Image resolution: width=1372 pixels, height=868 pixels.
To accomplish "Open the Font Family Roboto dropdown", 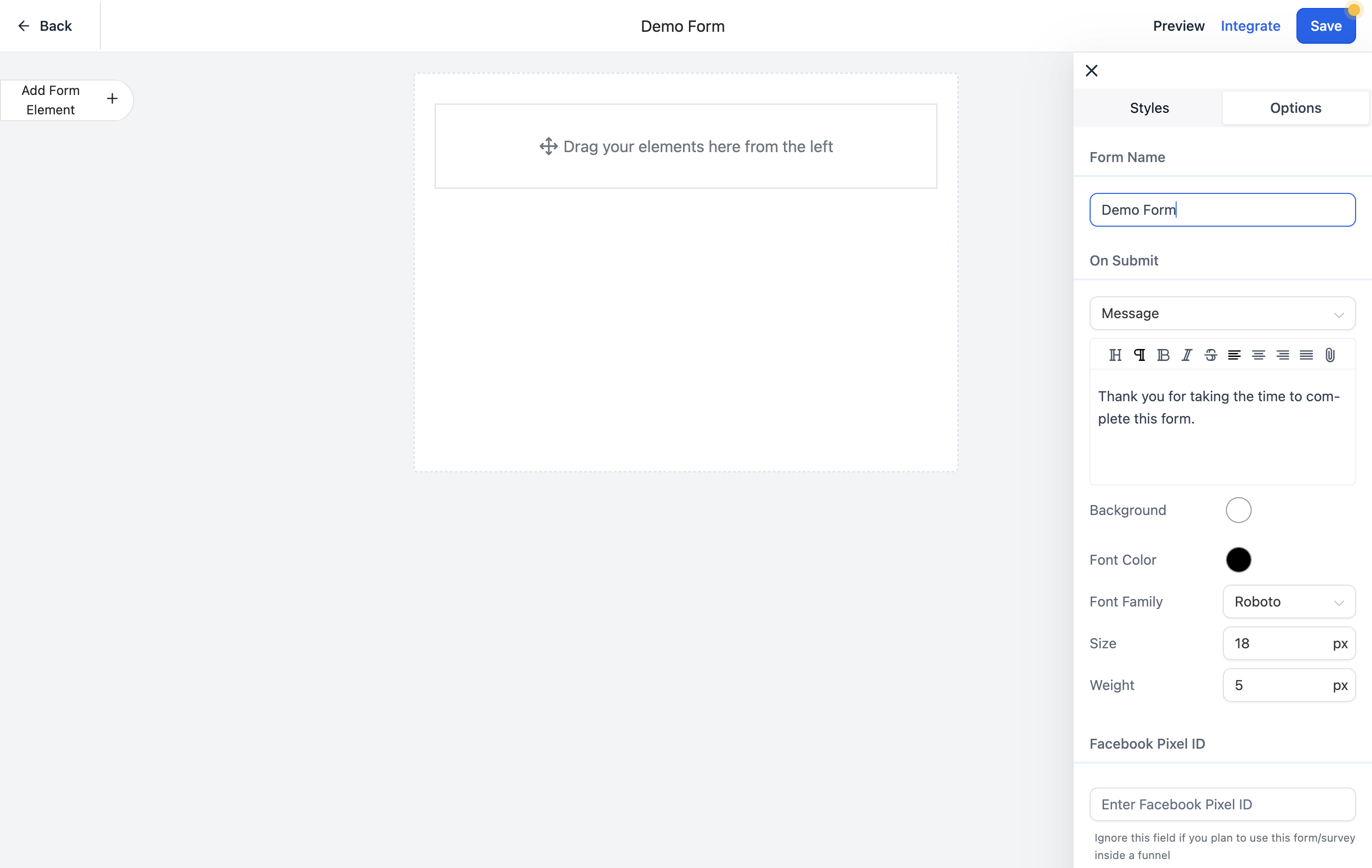I will pyautogui.click(x=1289, y=602).
